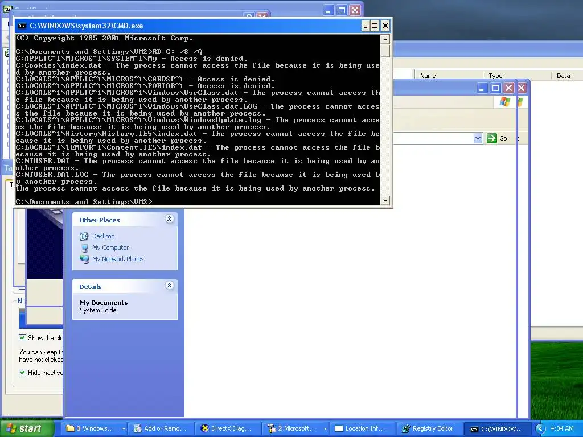Click the C:\WINDOWS CMD taskbar button
Screen dimensions: 583x437
(x=497, y=428)
